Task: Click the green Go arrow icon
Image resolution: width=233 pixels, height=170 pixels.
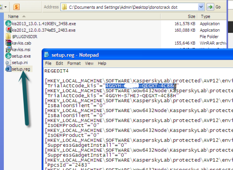Action: 210,7
